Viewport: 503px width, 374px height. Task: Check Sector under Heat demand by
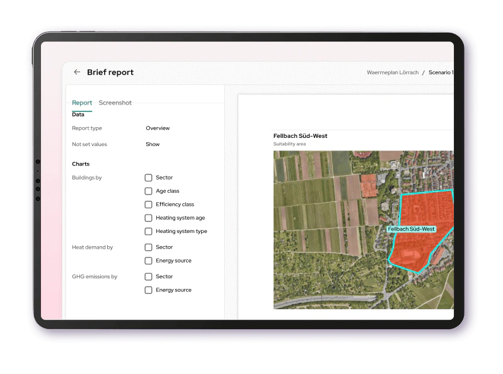[149, 247]
